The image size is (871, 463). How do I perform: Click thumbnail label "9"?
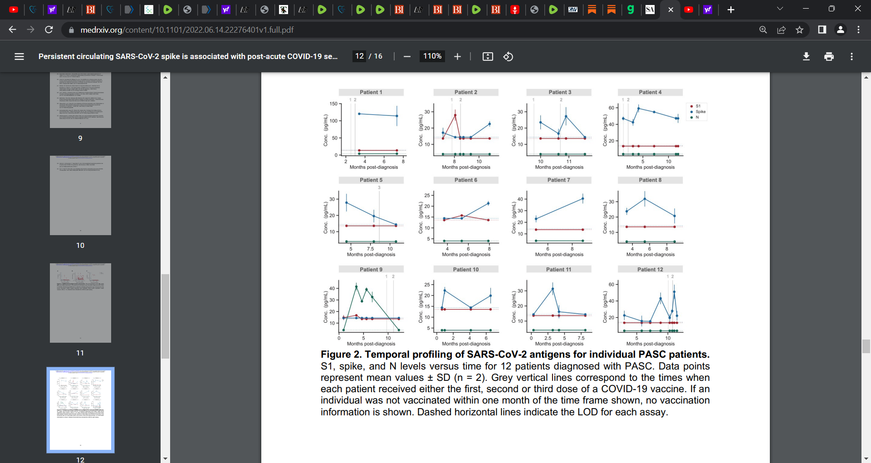click(80, 138)
